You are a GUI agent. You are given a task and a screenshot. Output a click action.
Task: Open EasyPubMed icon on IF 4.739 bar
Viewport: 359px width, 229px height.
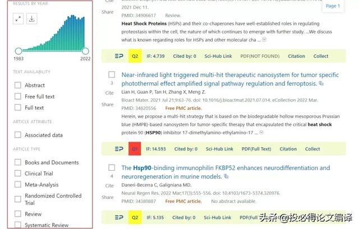[119, 56]
